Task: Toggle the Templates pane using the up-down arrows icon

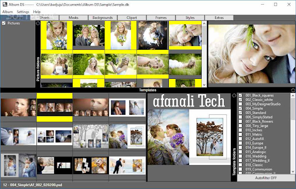Action: pyautogui.click(x=293, y=90)
